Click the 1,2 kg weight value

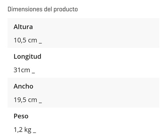[22, 130]
